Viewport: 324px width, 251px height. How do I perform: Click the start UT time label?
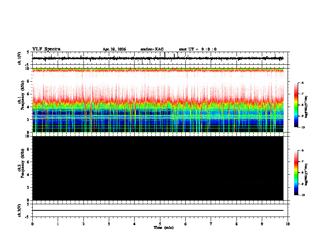198,49
